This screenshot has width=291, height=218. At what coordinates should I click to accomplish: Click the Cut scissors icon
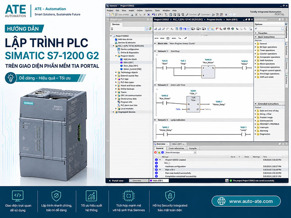(x=136, y=15)
